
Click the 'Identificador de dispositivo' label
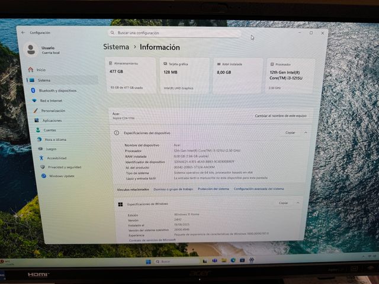[145, 162]
